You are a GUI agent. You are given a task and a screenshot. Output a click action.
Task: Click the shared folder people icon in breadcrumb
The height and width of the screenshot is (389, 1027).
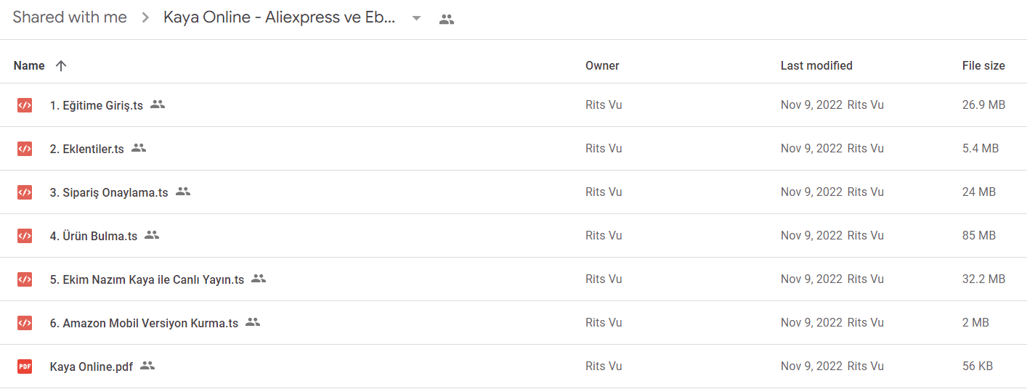click(x=447, y=20)
